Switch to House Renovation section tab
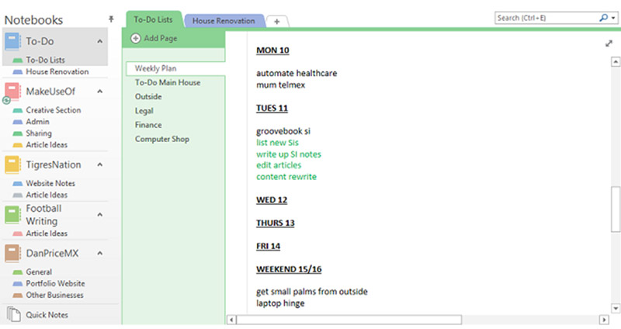Viewport: 621px width, 329px height. pos(224,21)
